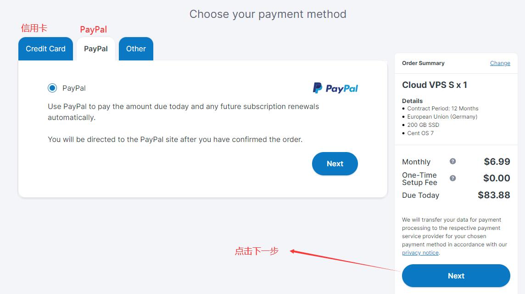Click the One-Time Setup Fee help icon
This screenshot has width=525, height=294.
point(452,178)
